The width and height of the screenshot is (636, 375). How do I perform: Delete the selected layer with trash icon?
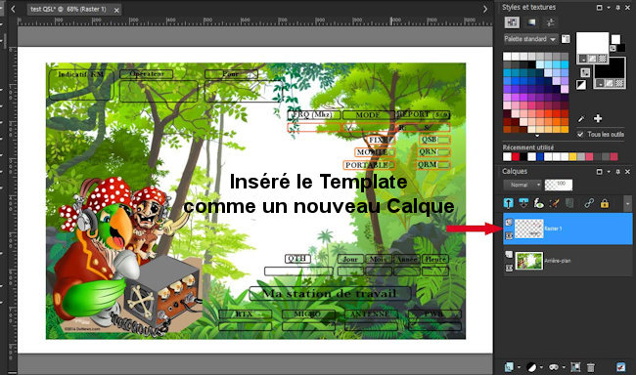pyautogui.click(x=591, y=367)
